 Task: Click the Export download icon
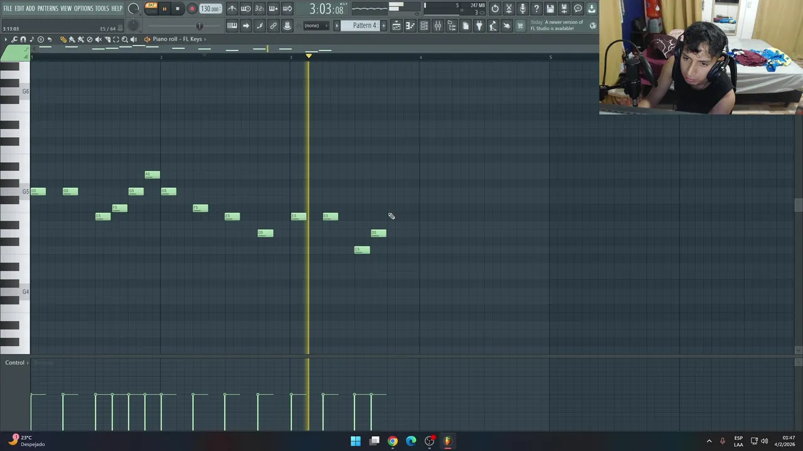pyautogui.click(x=592, y=9)
